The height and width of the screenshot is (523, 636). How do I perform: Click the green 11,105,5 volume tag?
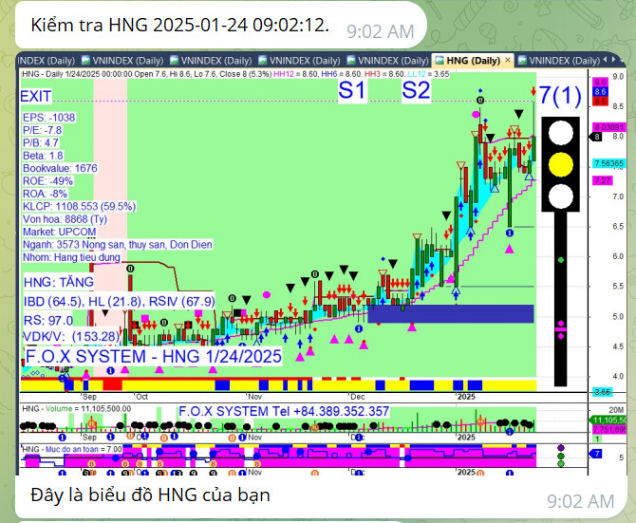click(x=609, y=420)
